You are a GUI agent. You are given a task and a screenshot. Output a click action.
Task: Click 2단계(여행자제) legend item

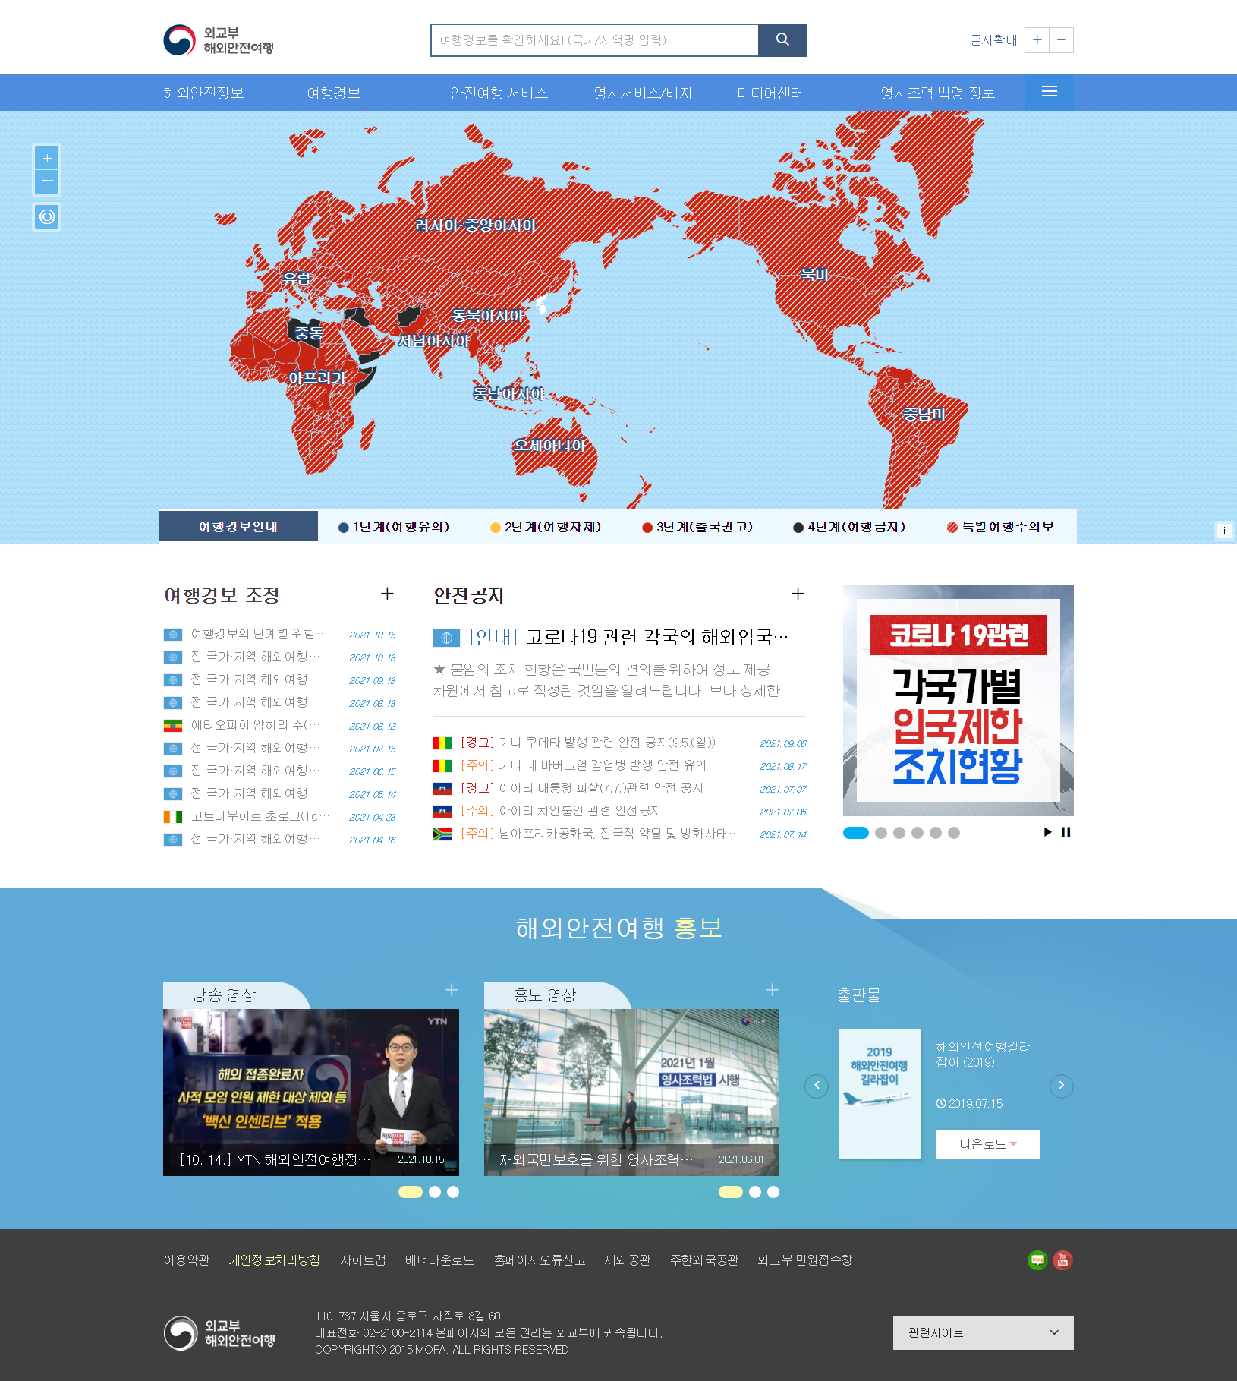546,527
